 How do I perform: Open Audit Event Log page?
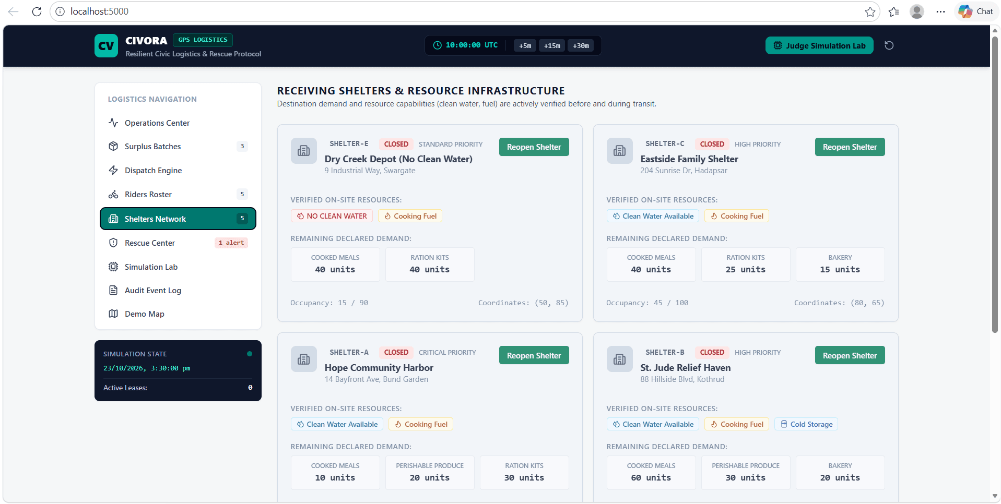[x=178, y=291]
